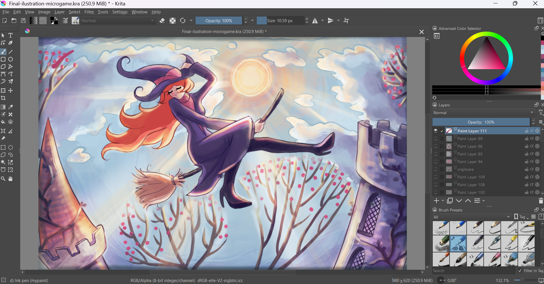544x284 pixels.
Task: Show the vrajitoare layer
Action: tap(436, 169)
